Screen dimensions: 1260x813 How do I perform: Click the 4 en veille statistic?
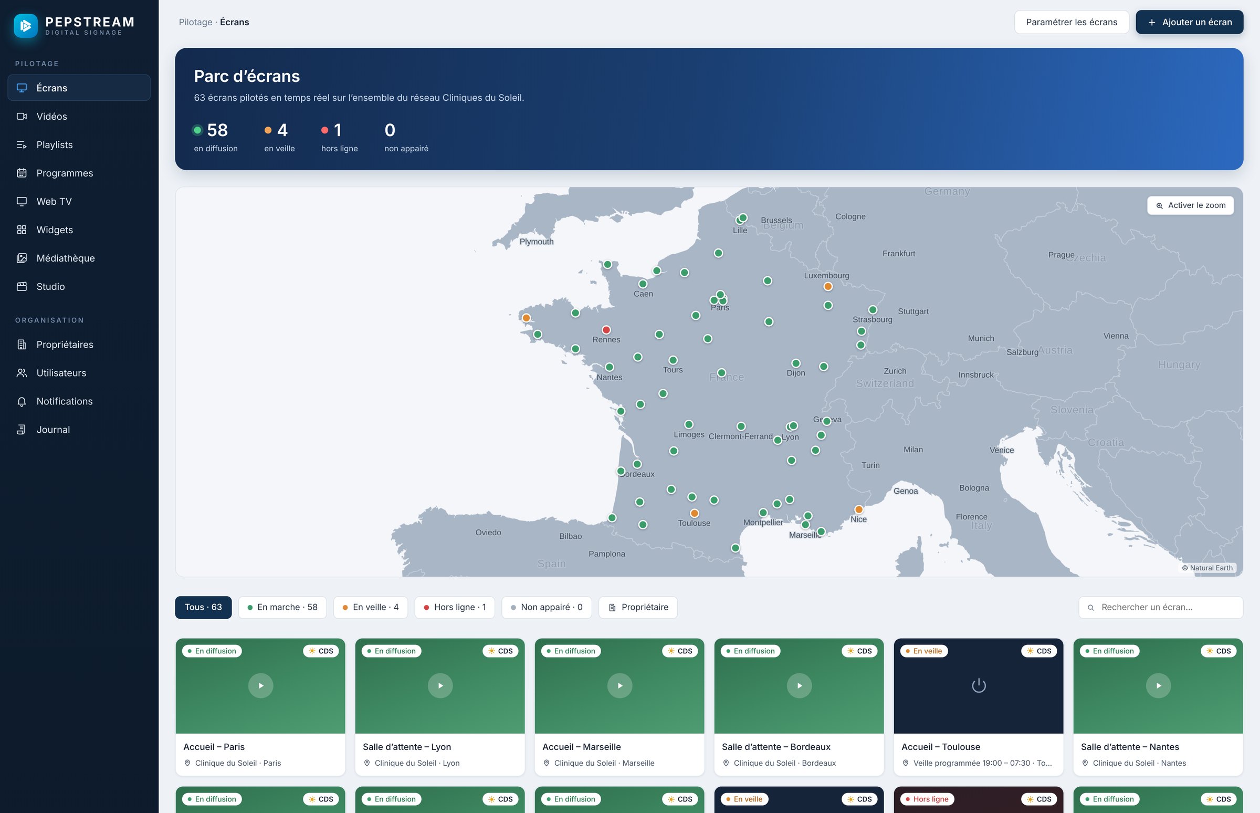(280, 137)
